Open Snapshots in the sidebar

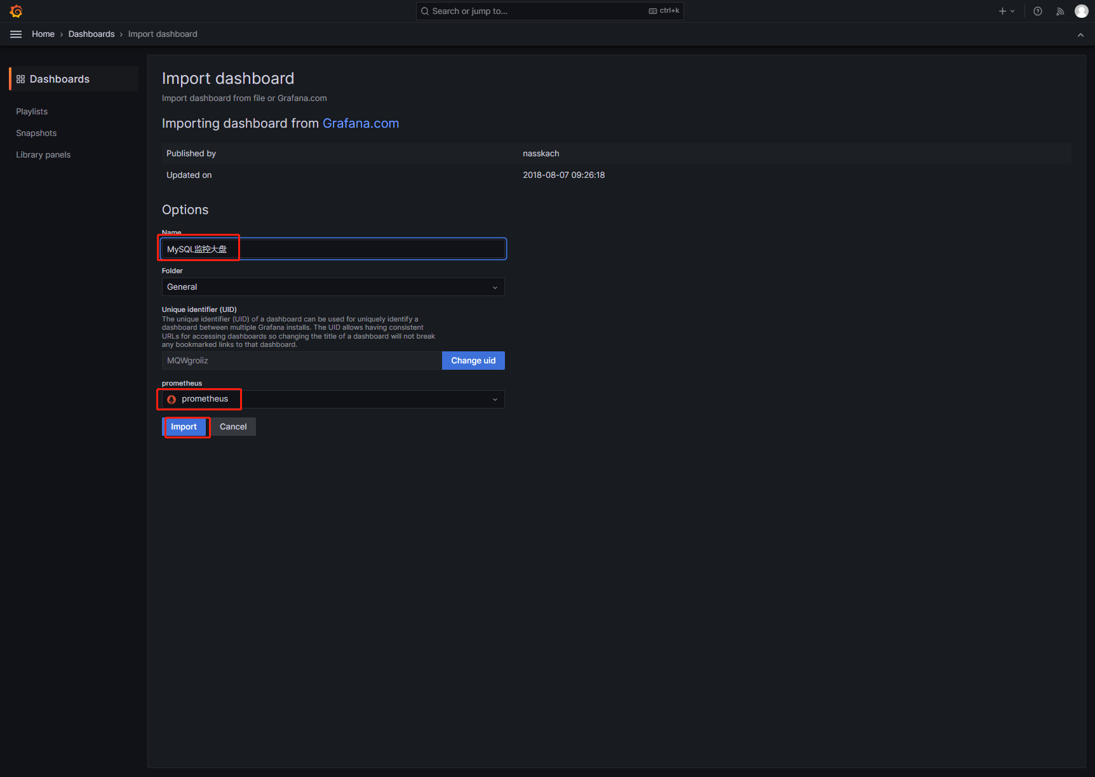(36, 133)
